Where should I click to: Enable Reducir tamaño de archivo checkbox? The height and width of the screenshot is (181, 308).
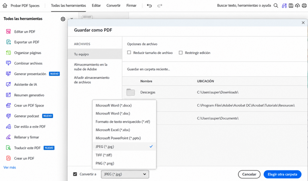click(x=129, y=52)
